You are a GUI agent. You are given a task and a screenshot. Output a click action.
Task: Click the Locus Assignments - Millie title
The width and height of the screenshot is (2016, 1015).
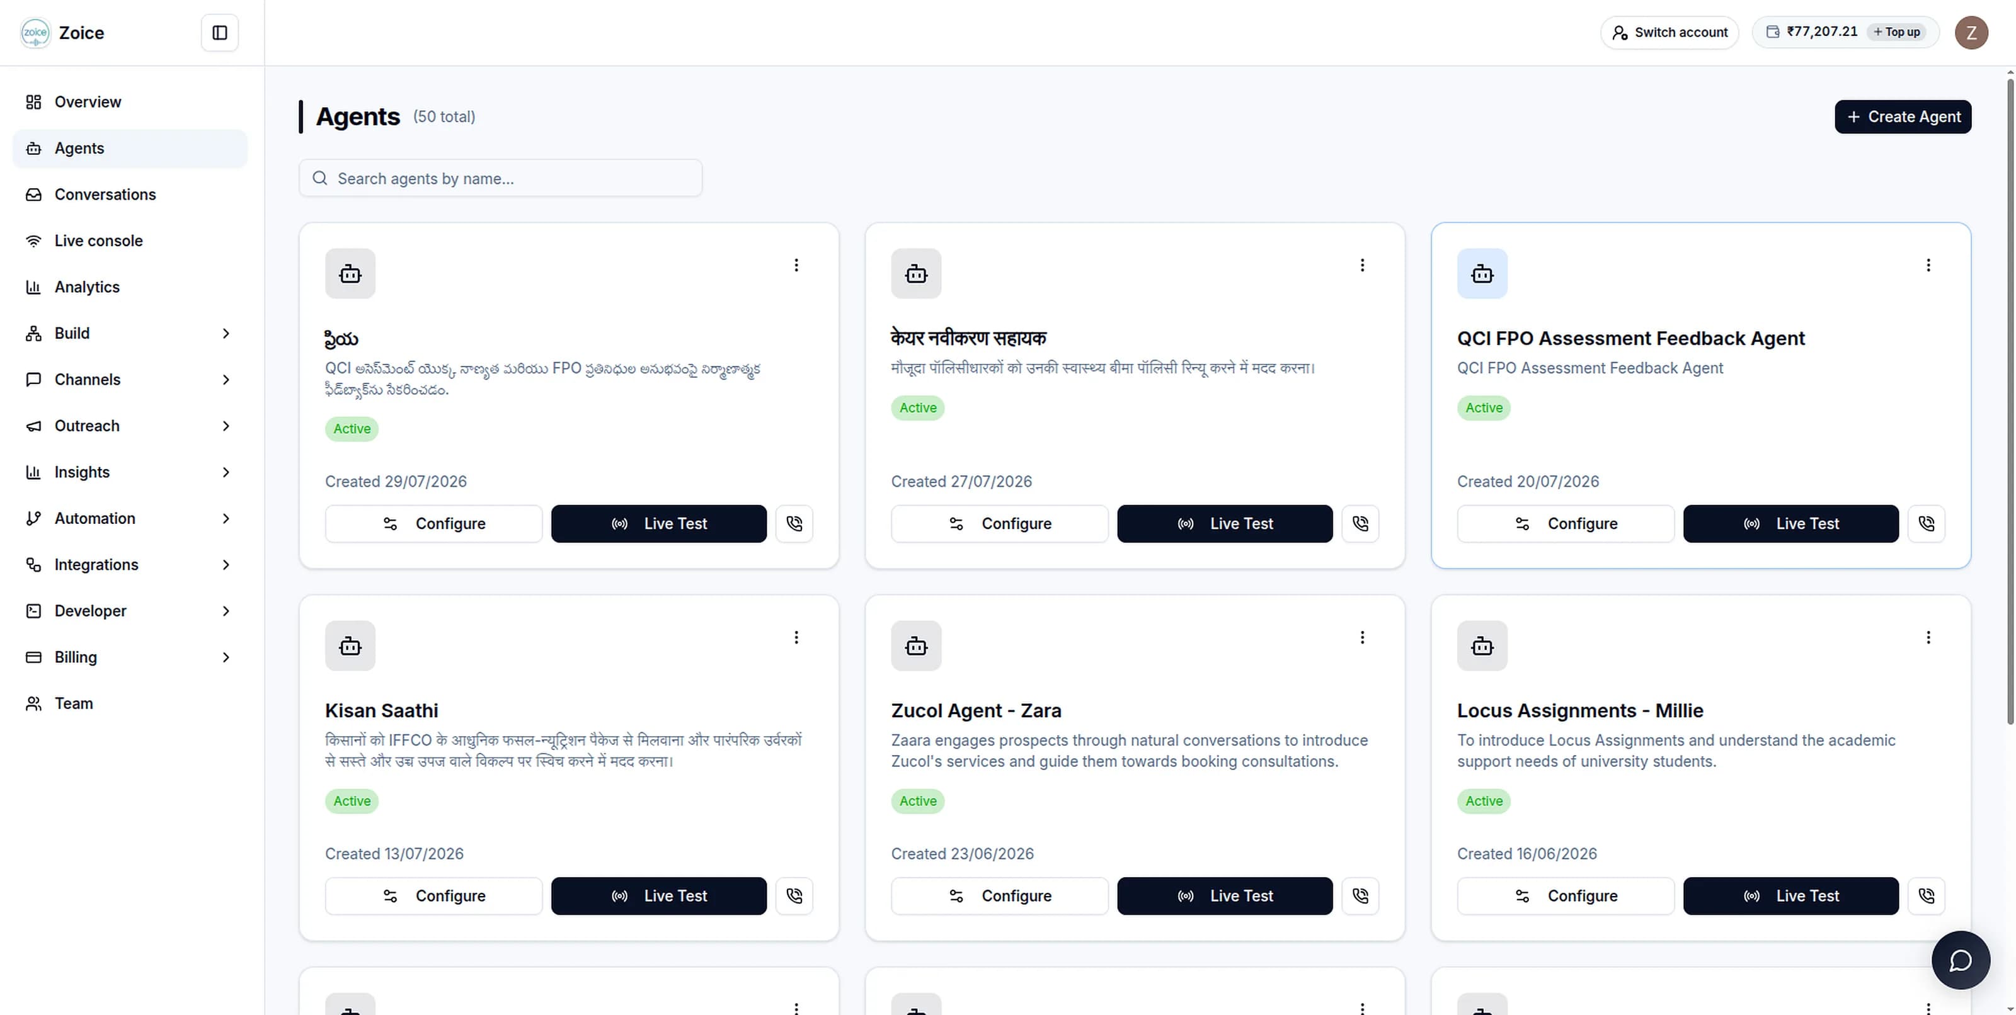pyautogui.click(x=1579, y=710)
